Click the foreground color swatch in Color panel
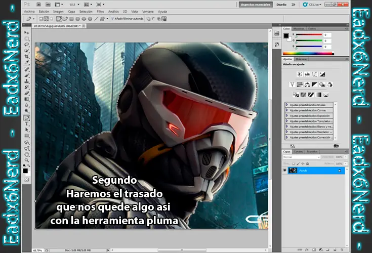The width and height of the screenshot is (372, 253). (286, 35)
